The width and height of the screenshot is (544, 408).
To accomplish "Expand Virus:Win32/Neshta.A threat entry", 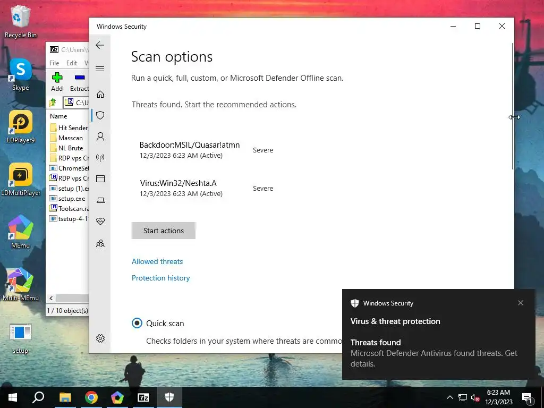I will click(x=207, y=188).
